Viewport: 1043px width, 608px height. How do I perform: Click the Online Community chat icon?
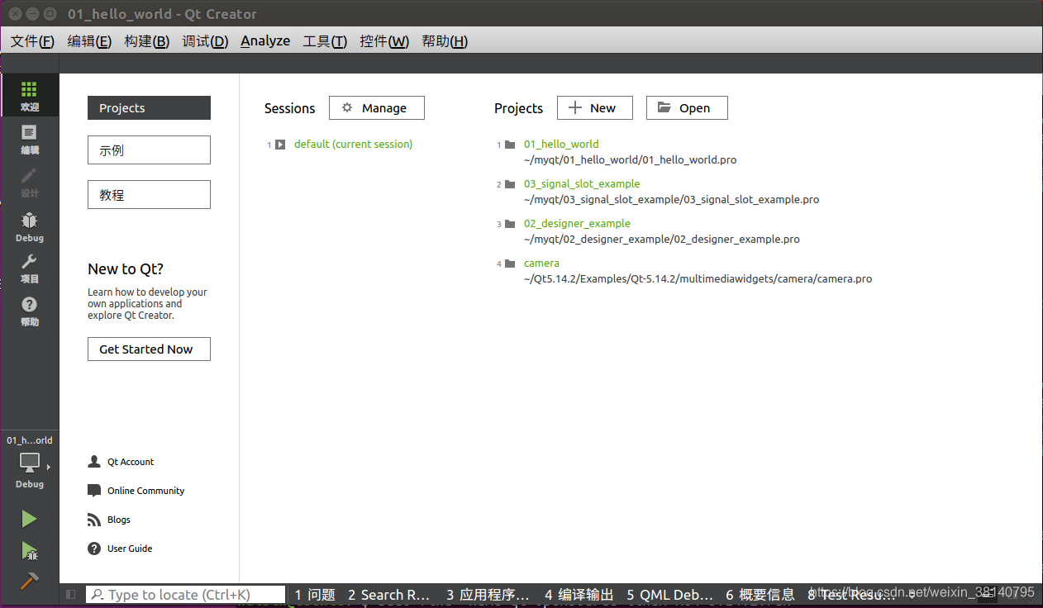pos(94,491)
